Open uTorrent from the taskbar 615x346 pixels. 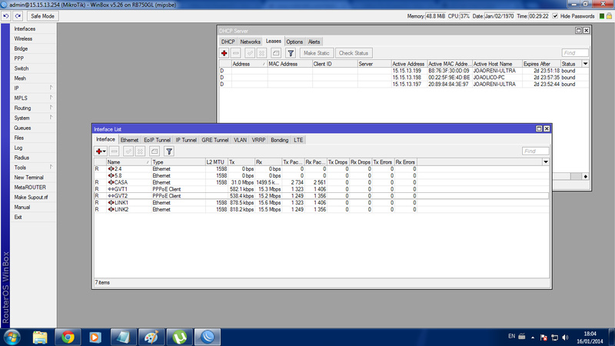[179, 338]
